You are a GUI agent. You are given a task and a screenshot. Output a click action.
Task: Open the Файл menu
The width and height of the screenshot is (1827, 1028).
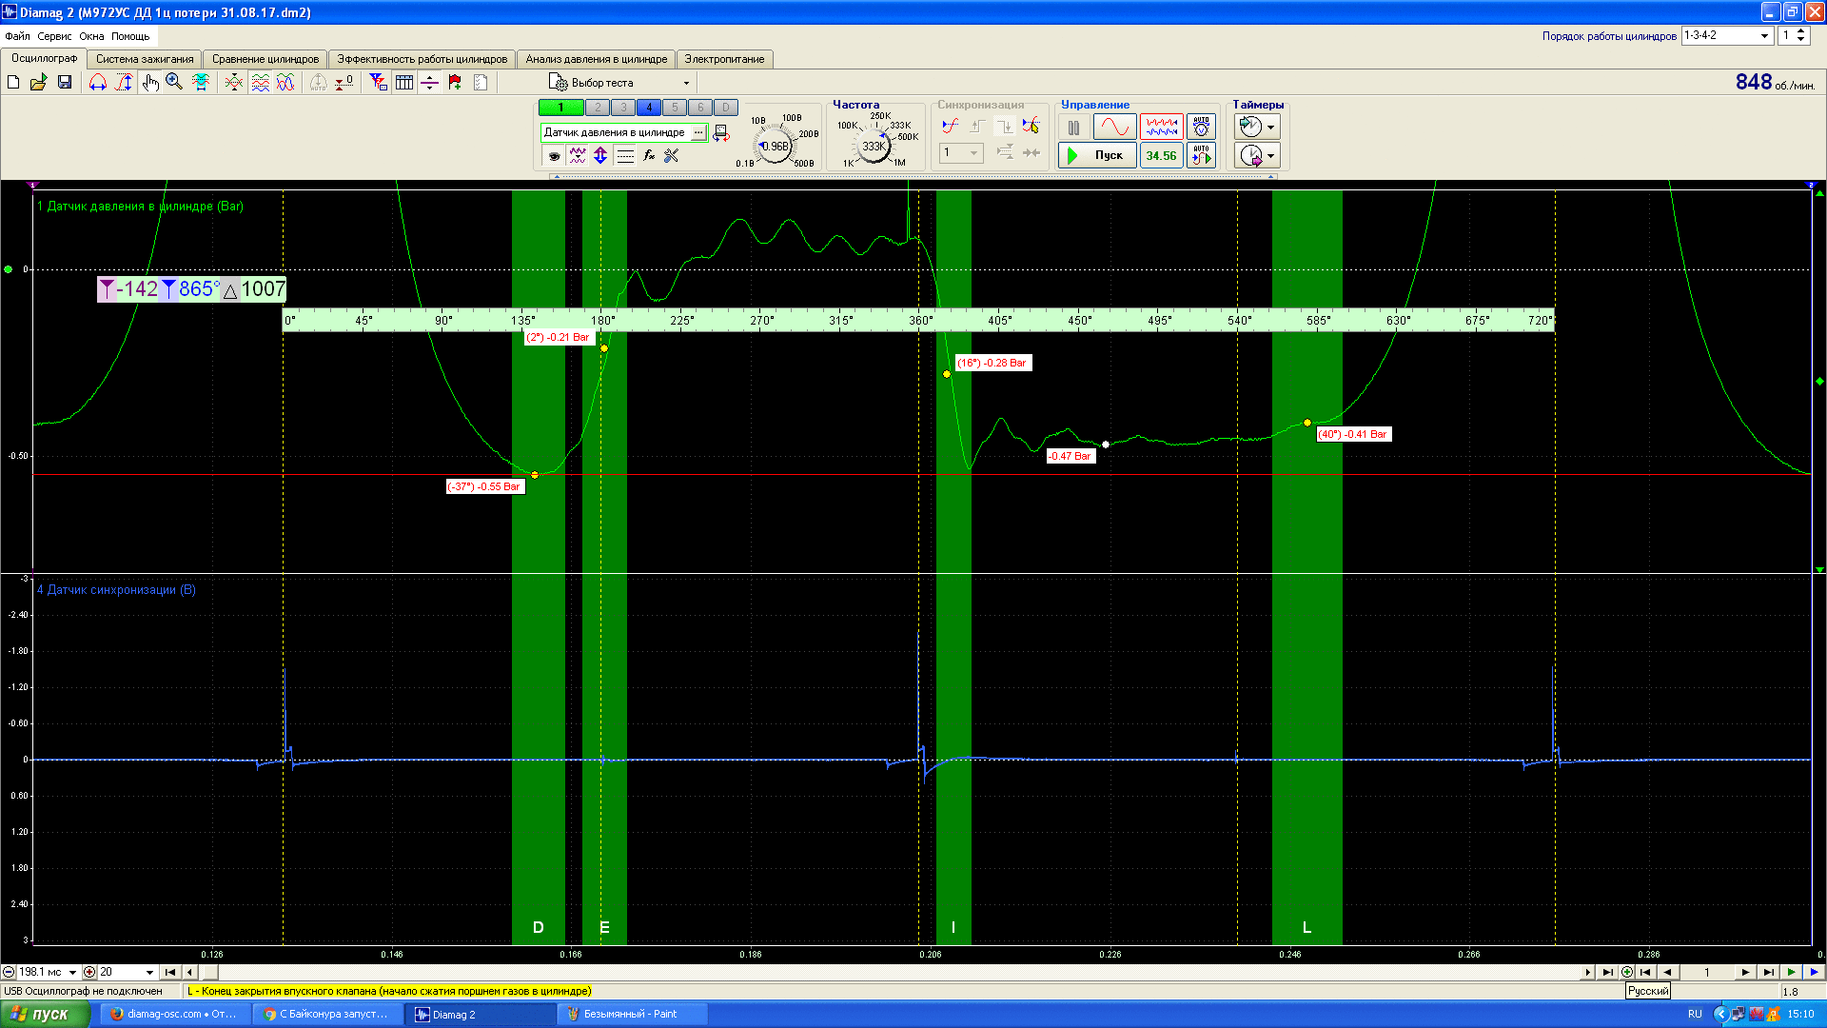click(x=17, y=36)
